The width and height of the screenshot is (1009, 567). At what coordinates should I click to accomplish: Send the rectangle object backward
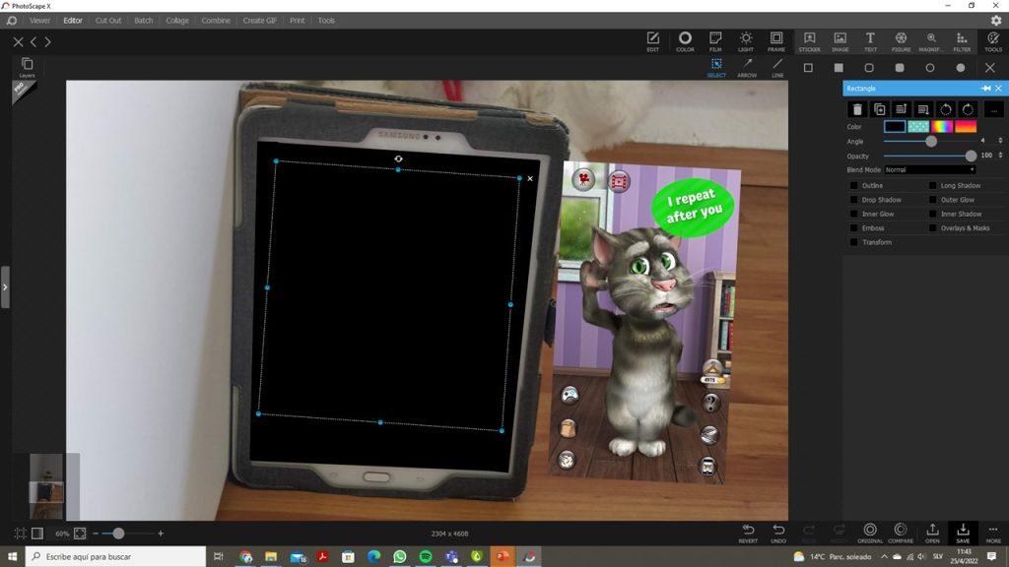point(923,110)
